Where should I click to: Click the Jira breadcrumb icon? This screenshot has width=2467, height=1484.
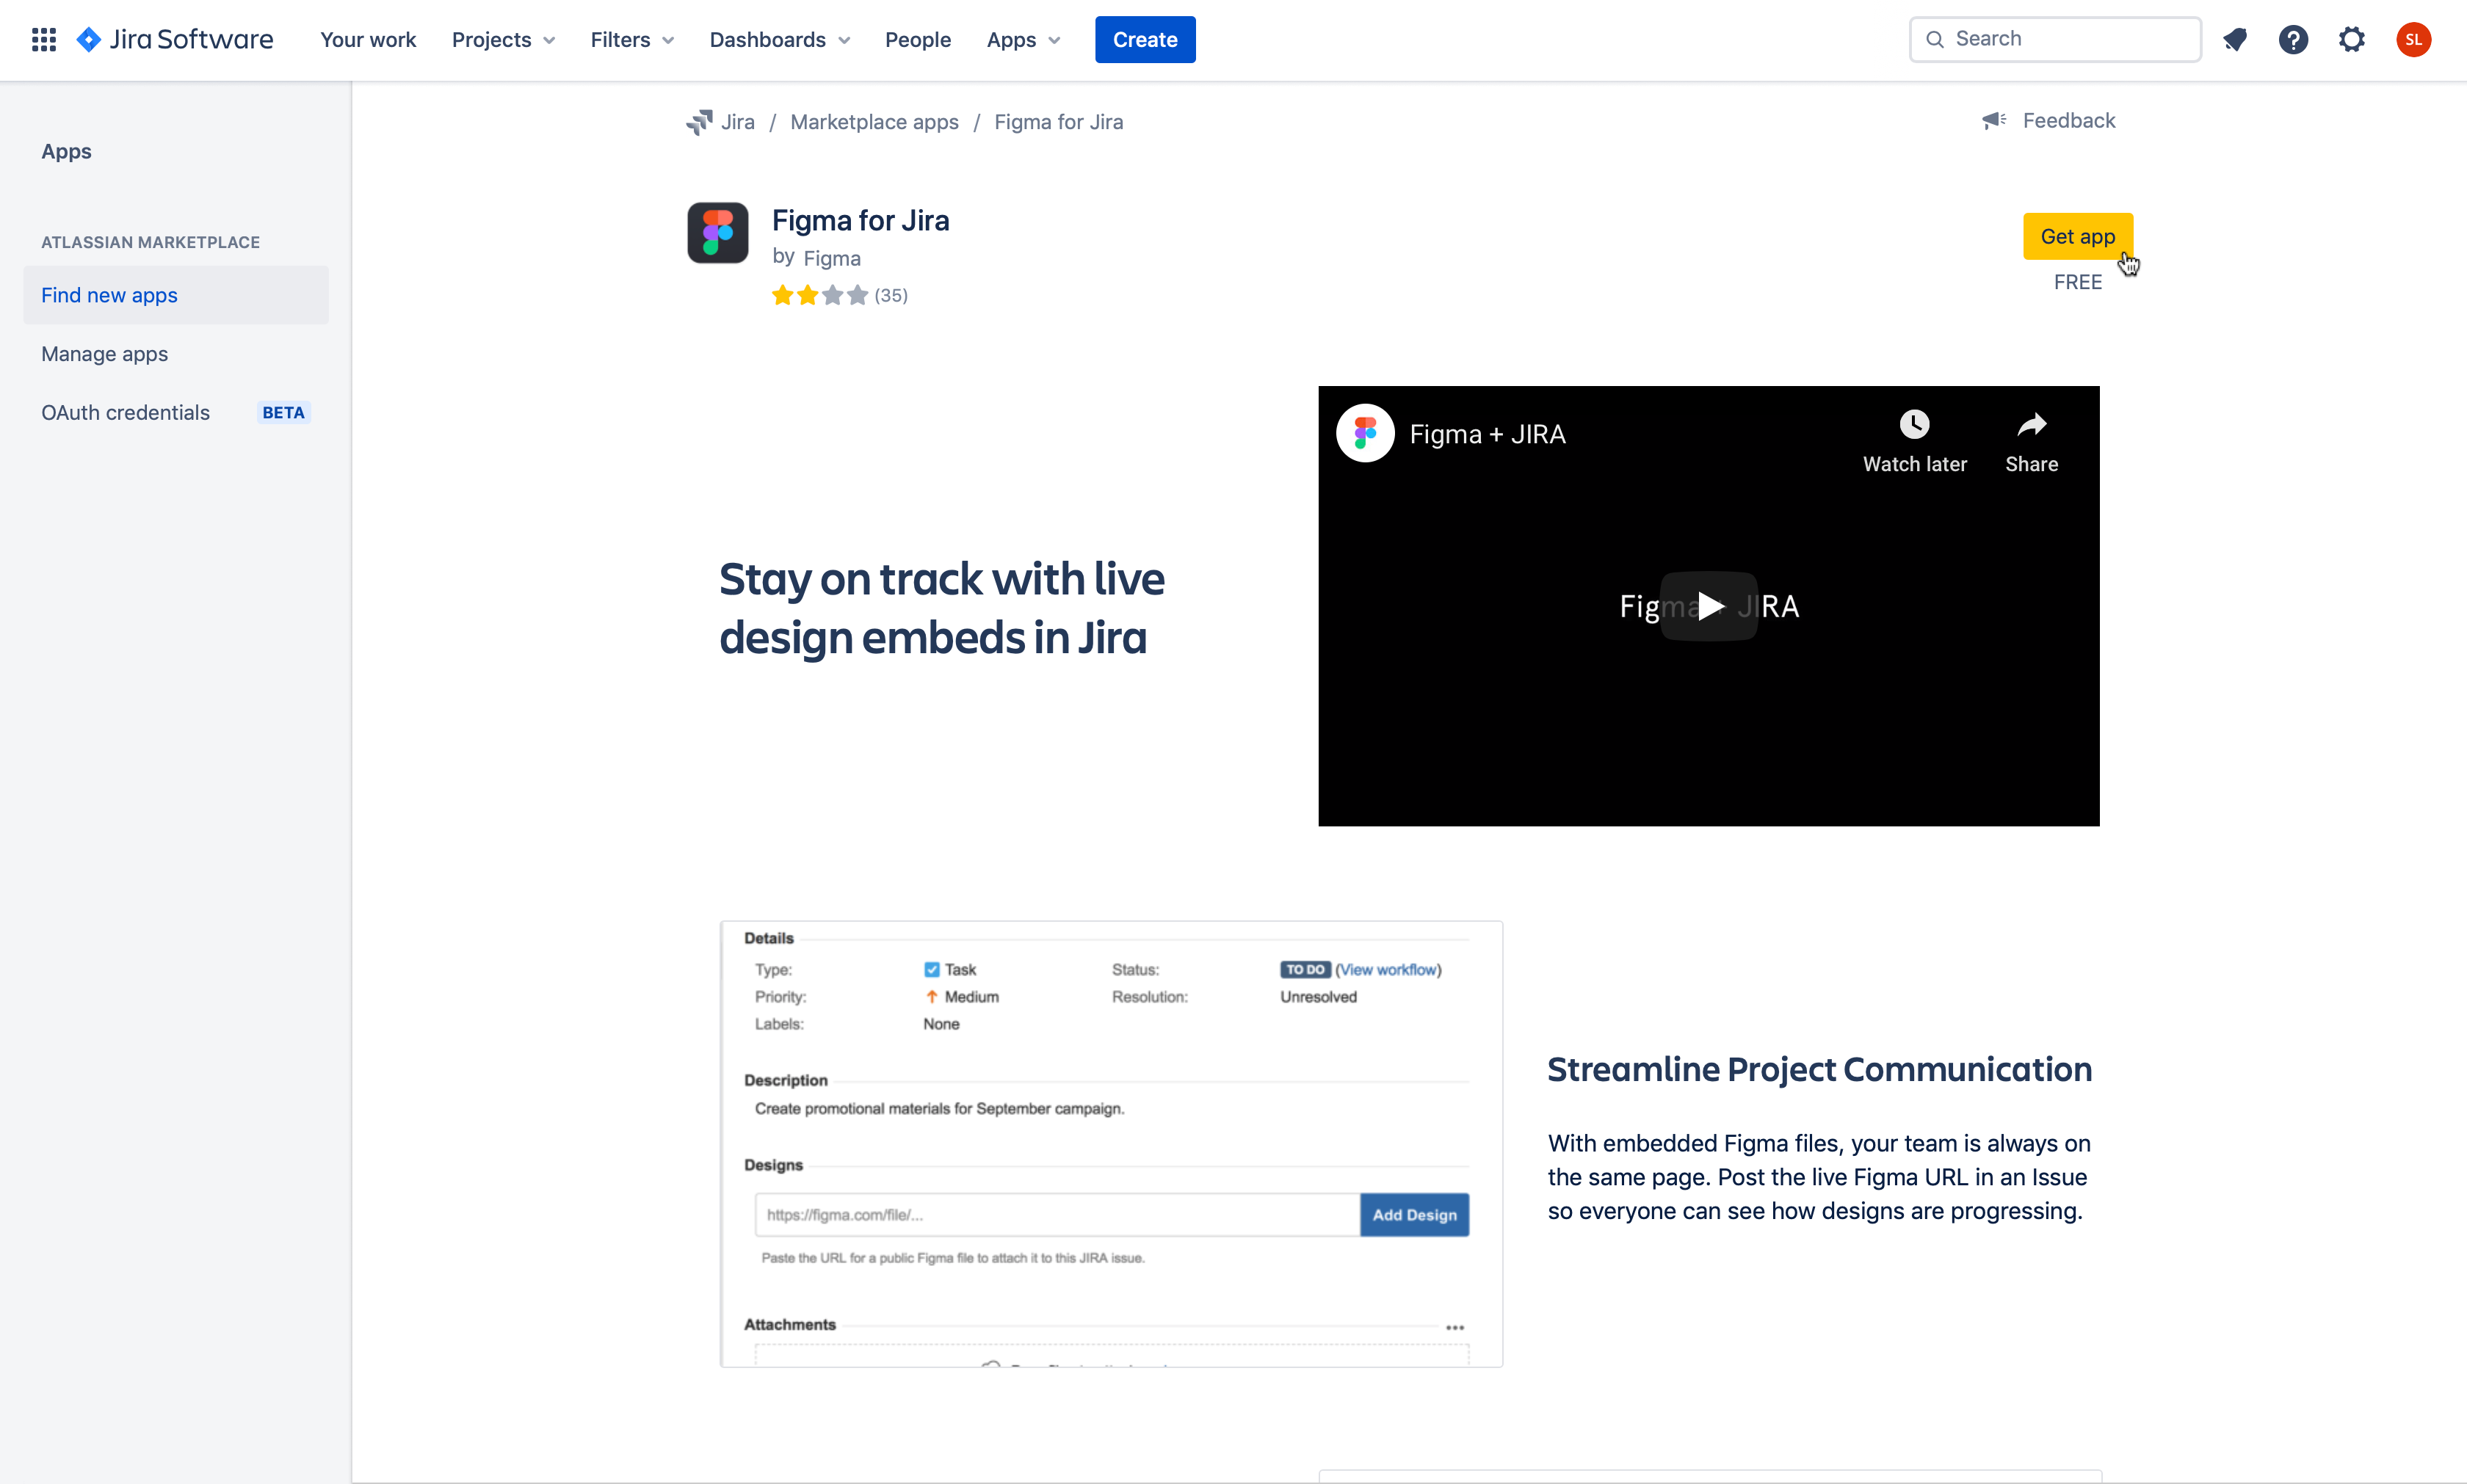coord(699,122)
